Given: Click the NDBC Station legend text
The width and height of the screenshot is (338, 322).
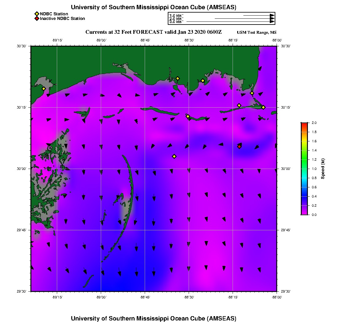Looking at the screenshot, I should pyautogui.click(x=54, y=14).
